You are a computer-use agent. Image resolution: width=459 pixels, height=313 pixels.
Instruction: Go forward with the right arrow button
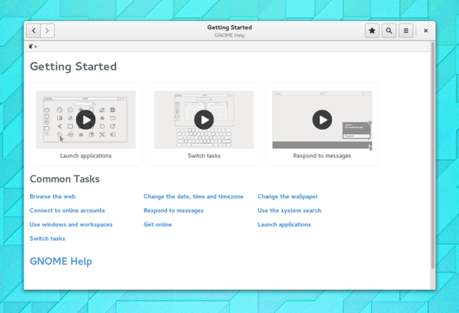coord(47,31)
